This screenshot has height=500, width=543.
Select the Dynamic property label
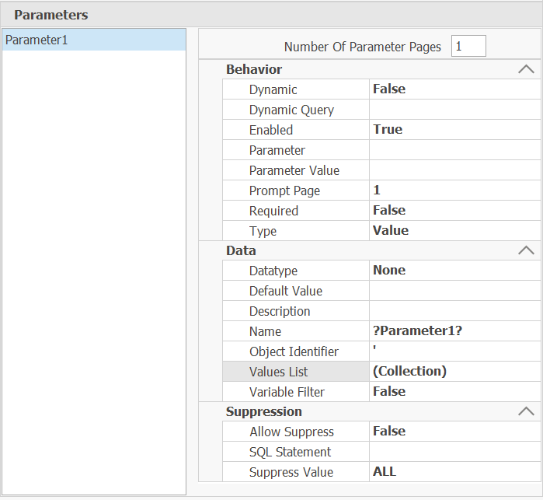pos(273,89)
